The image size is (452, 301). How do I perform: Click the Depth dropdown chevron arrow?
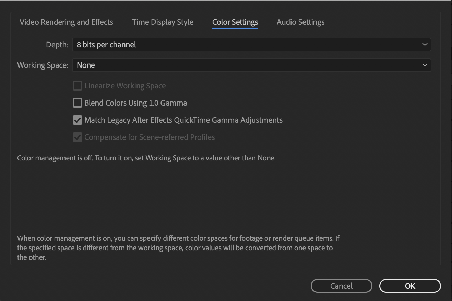pyautogui.click(x=425, y=44)
